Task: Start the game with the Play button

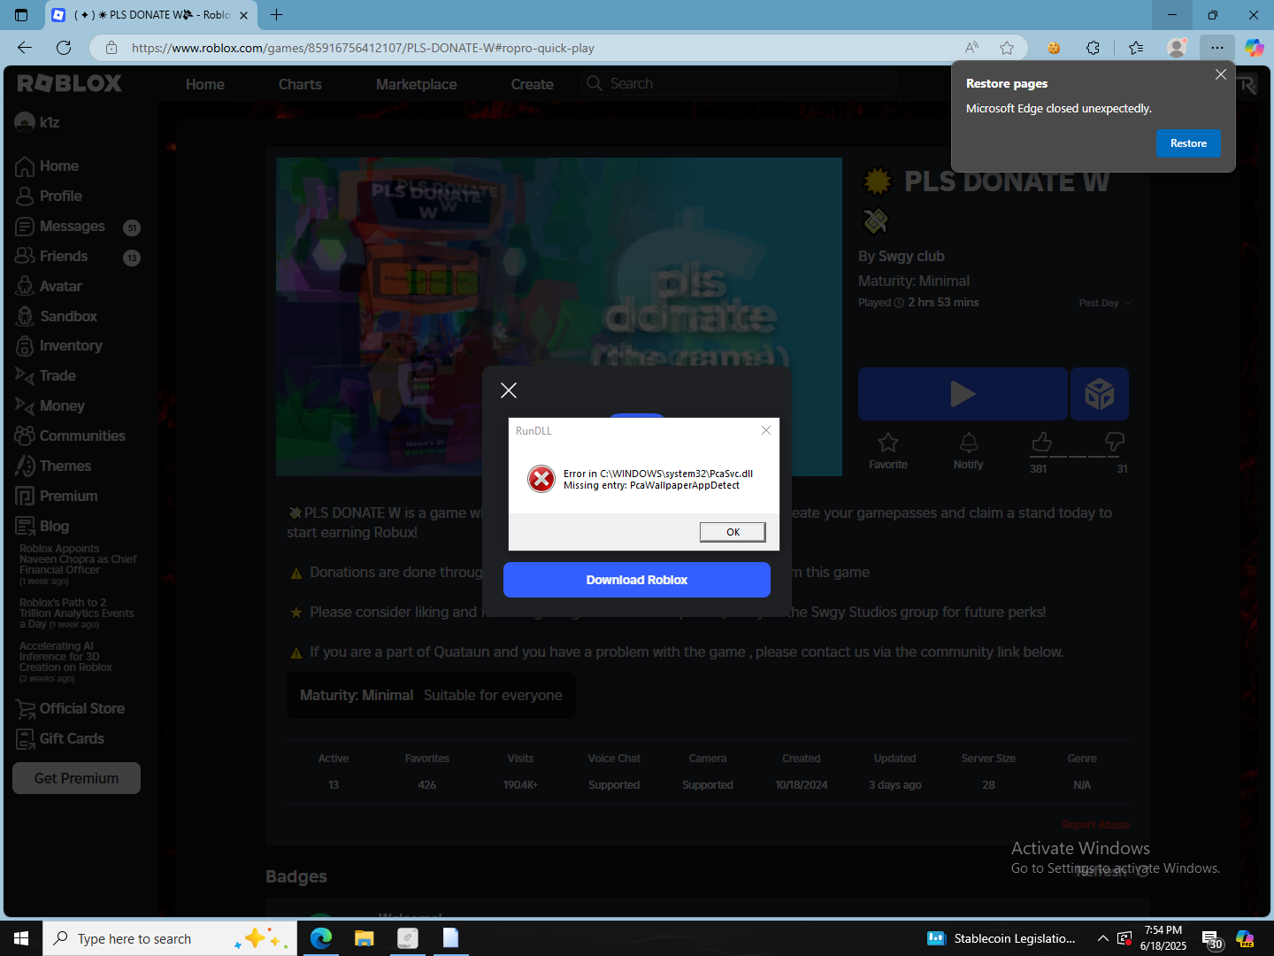Action: [963, 394]
